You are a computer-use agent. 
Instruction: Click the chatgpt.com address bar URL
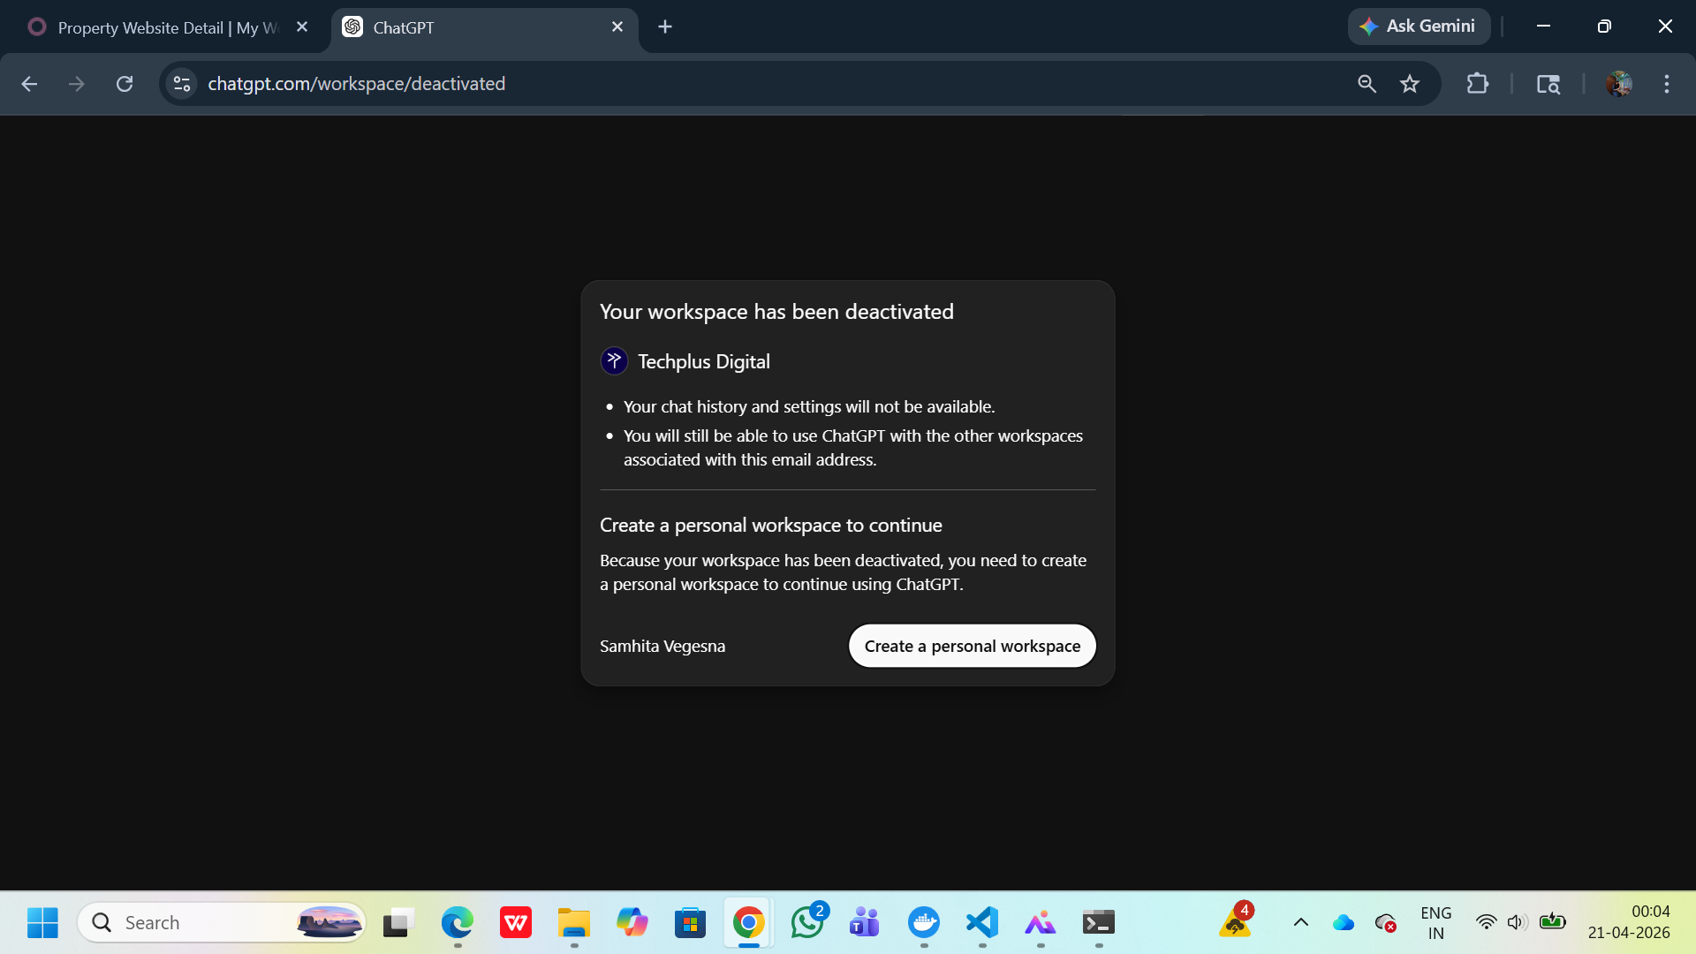[x=356, y=84]
